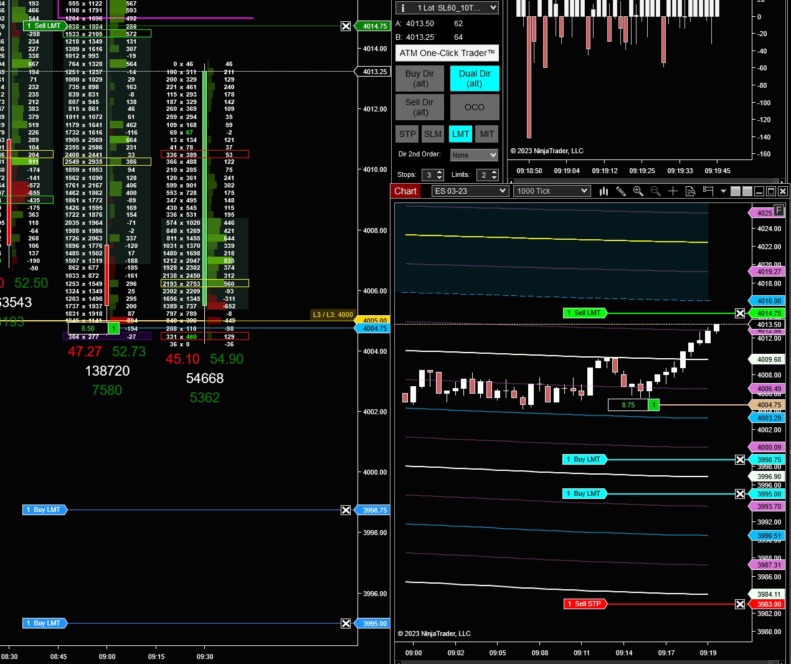Screen dimensions: 791x664
Task: Select STP order type
Action: coord(407,134)
